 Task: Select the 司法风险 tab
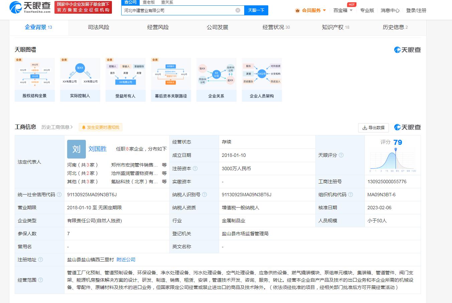(x=99, y=27)
